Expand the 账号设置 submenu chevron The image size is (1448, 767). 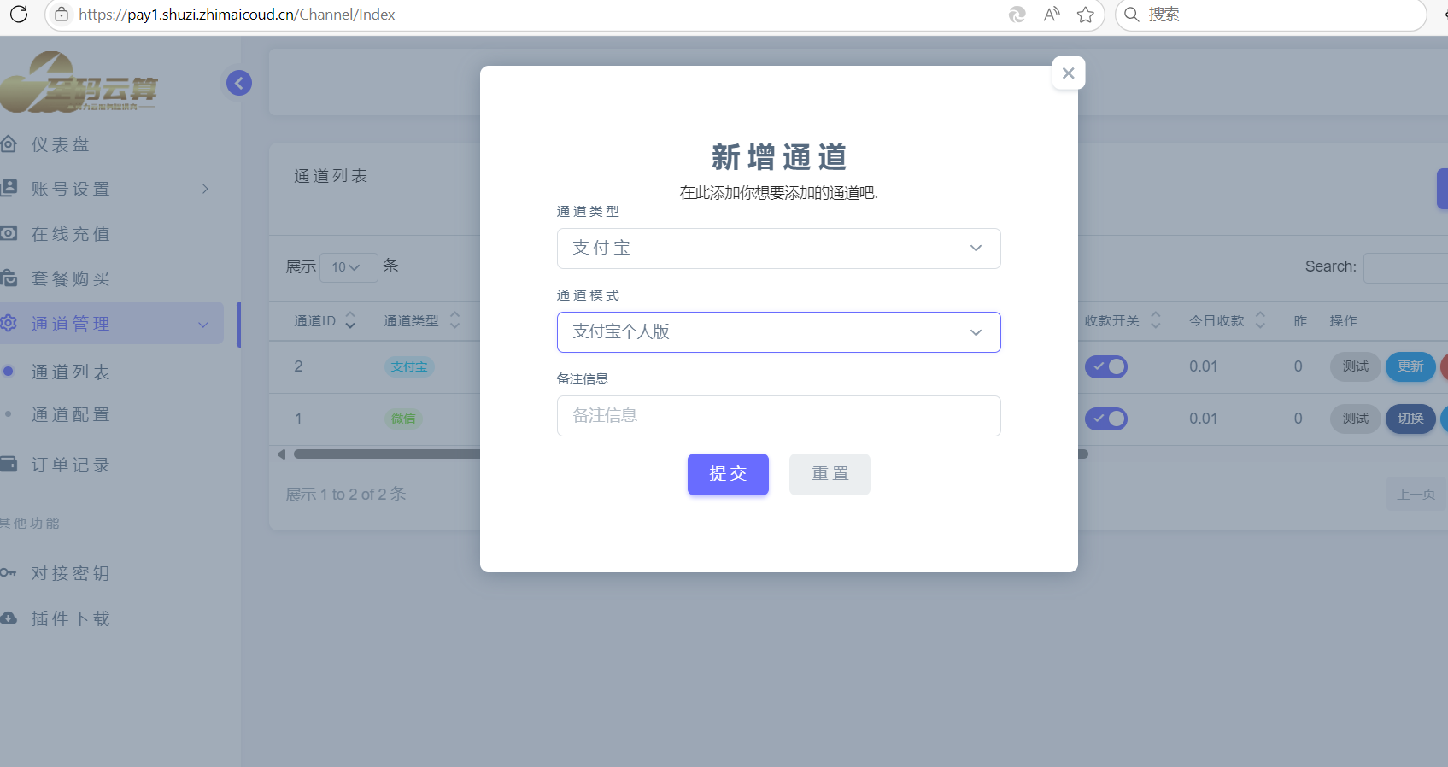(205, 189)
